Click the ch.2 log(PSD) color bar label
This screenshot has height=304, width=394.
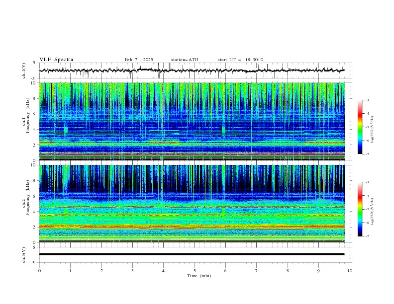click(373, 212)
